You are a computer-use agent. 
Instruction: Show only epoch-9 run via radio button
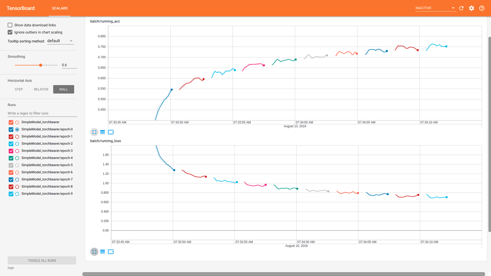[17, 194]
